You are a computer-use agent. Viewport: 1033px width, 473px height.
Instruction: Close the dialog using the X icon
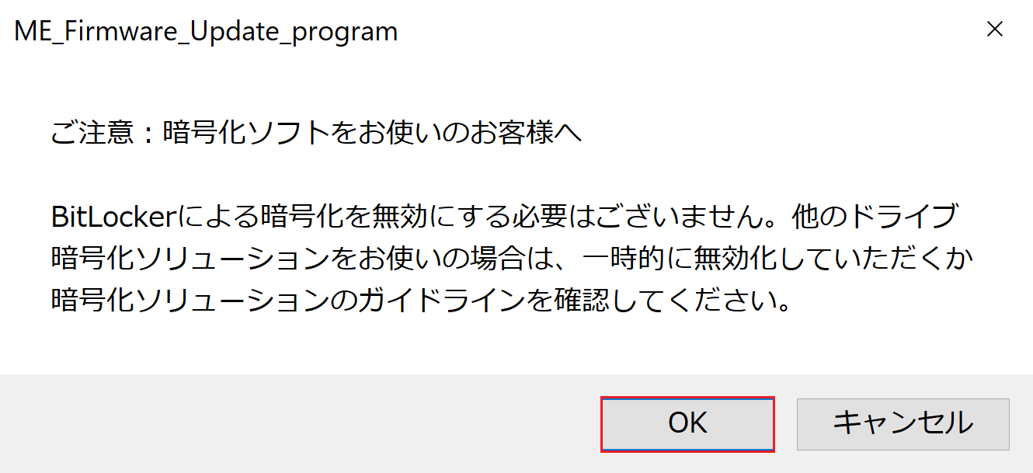point(993,30)
